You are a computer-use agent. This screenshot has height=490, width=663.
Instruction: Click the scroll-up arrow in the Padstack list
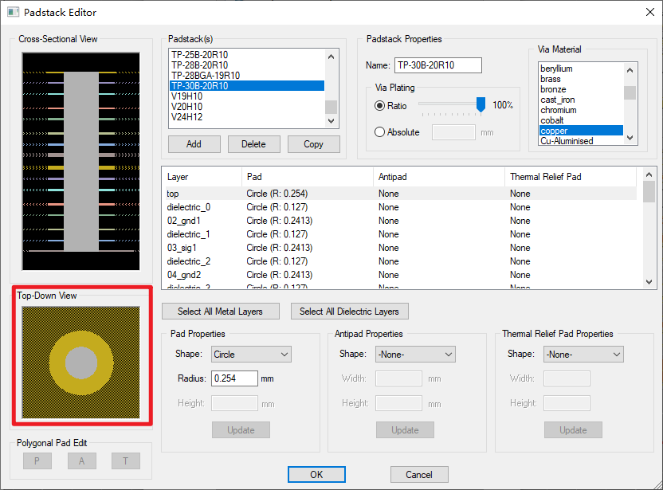331,57
